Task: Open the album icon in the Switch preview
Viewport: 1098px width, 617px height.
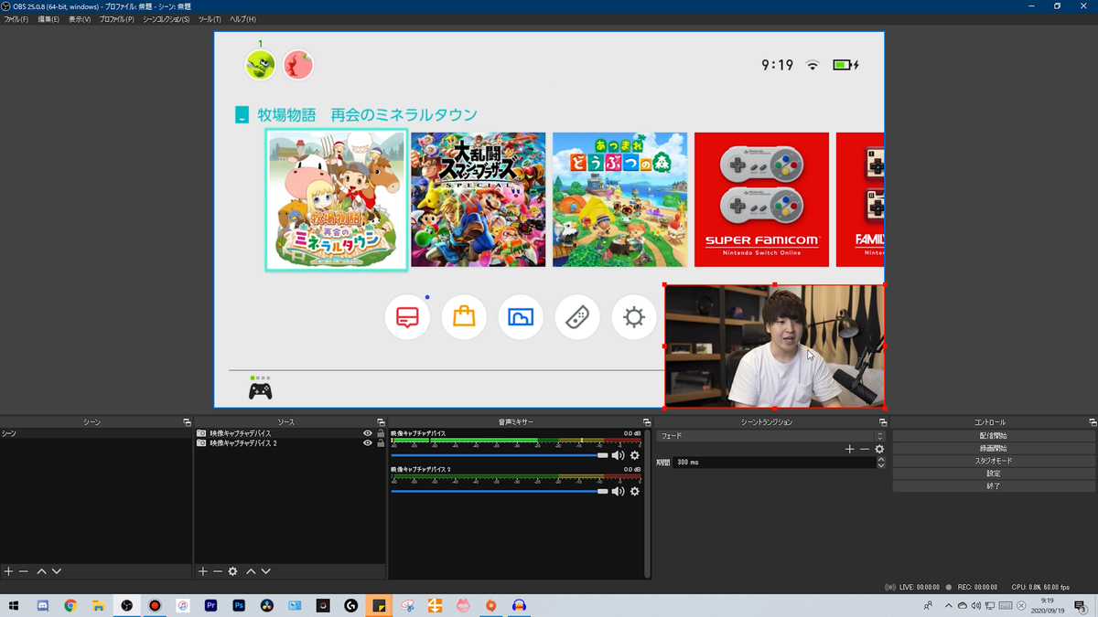Action: click(x=521, y=318)
